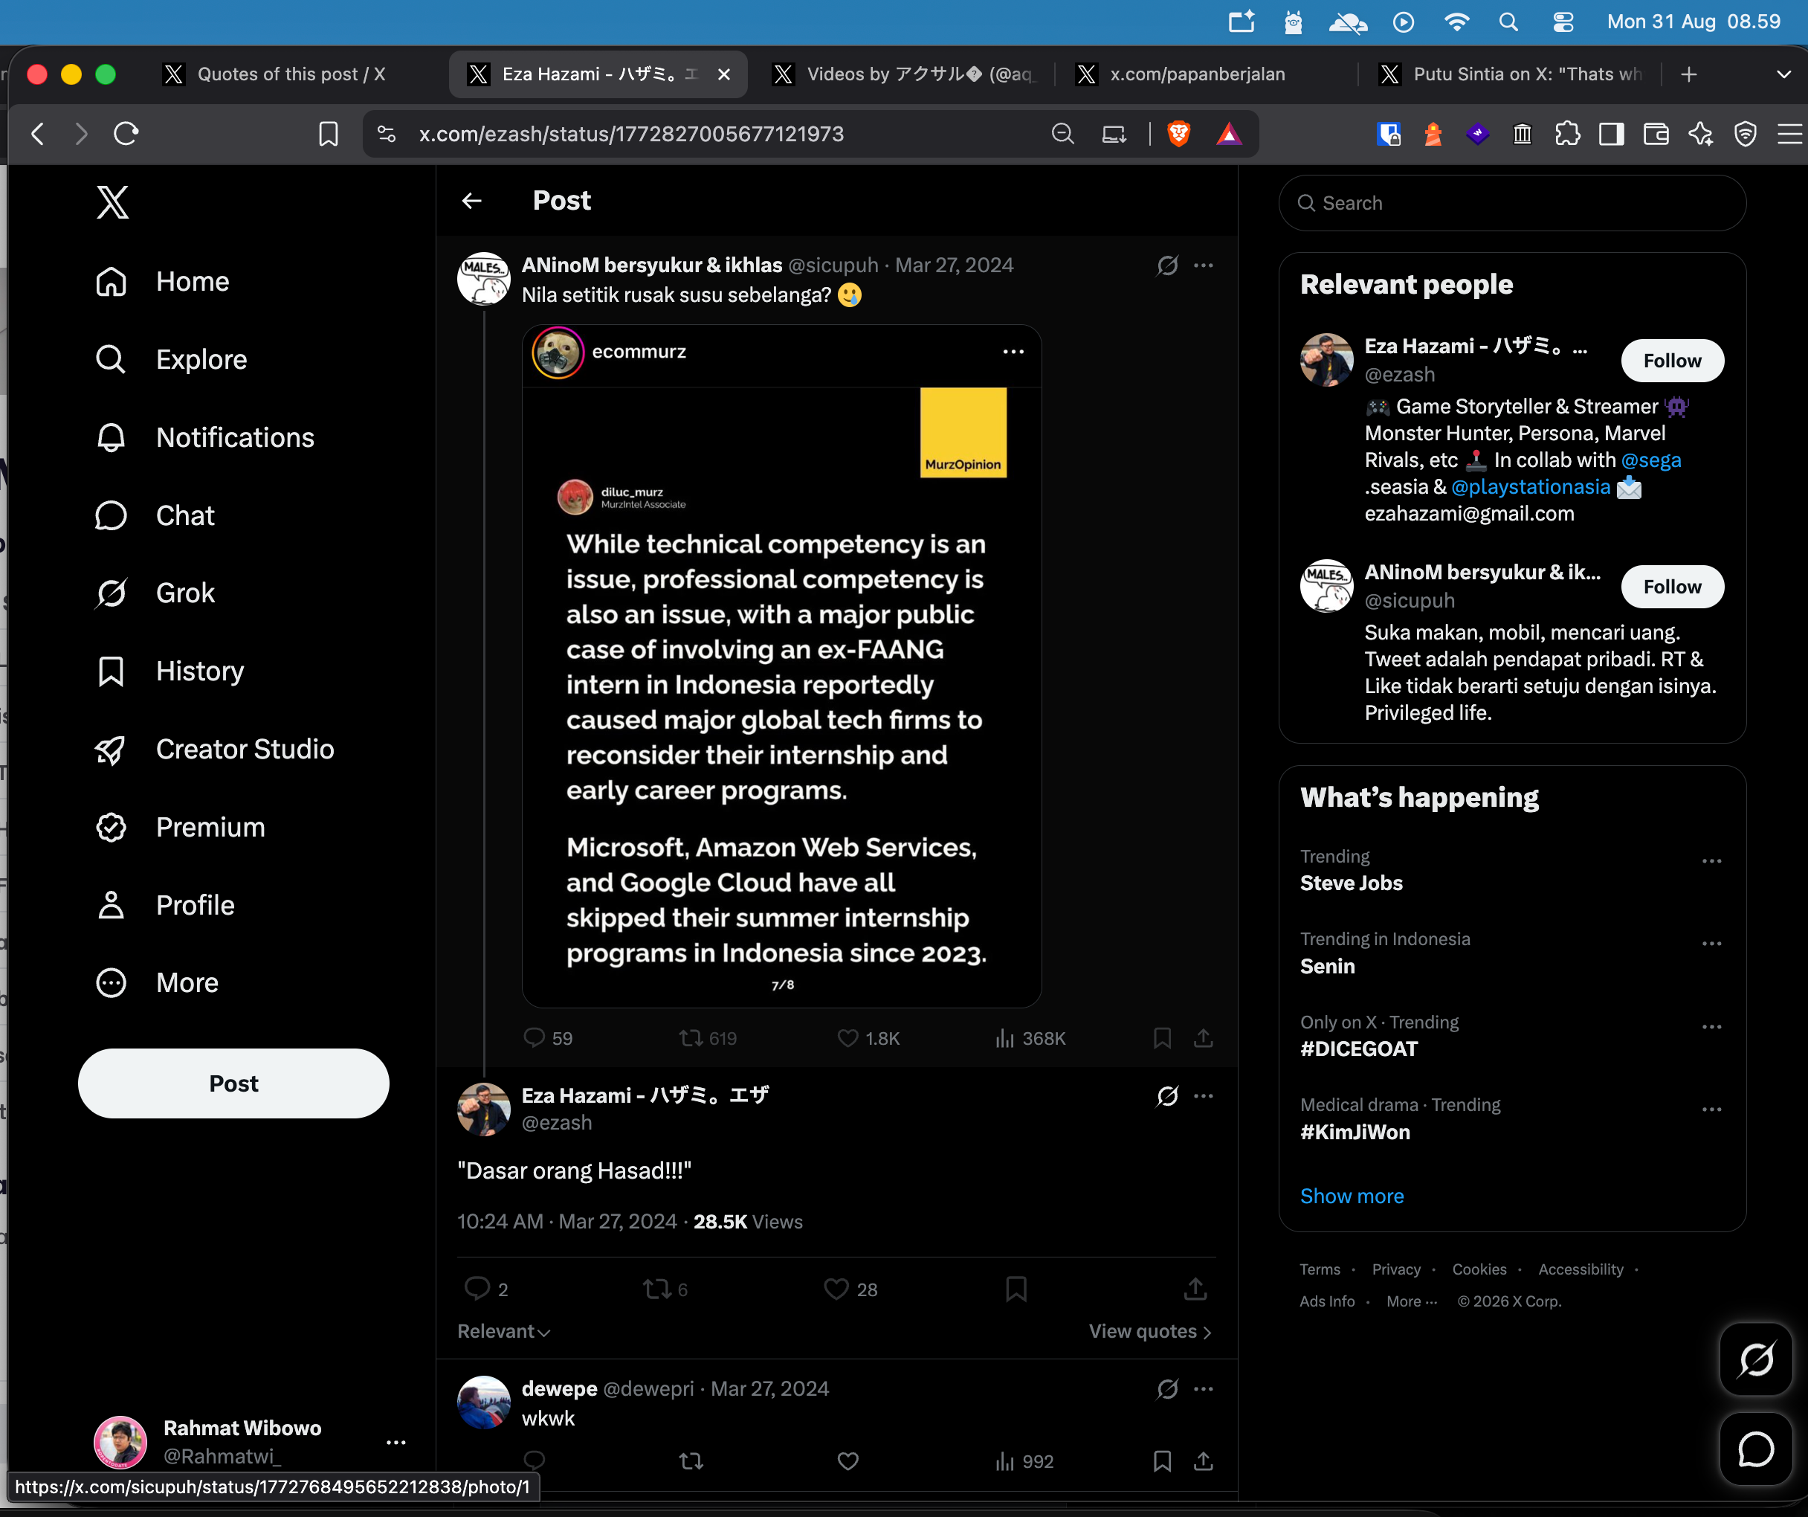Open the Explore page
The height and width of the screenshot is (1517, 1808).
pyautogui.click(x=171, y=359)
